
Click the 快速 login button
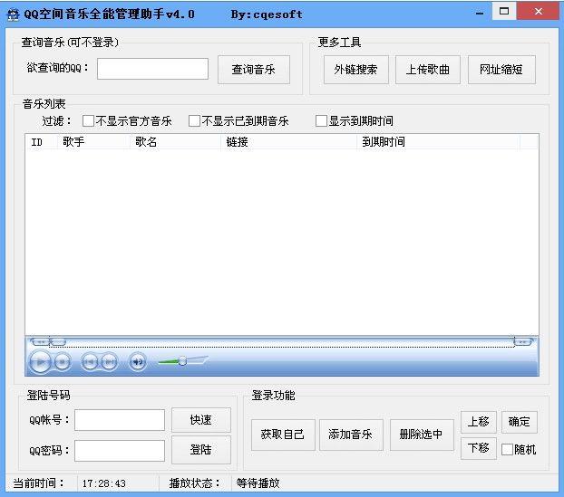pos(201,420)
